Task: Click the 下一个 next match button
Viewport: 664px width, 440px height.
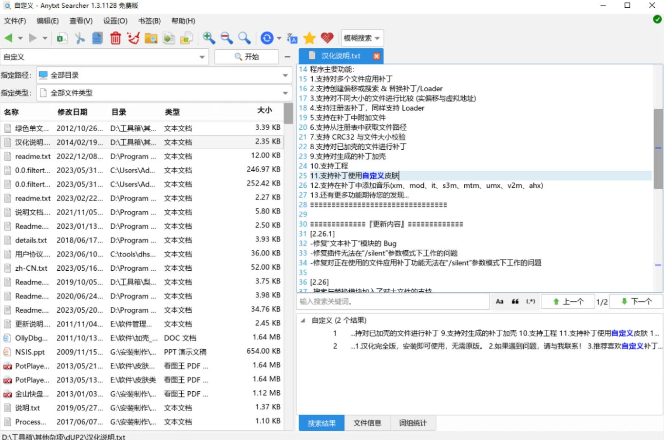Action: click(636, 301)
